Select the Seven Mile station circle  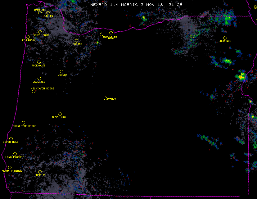pyautogui.click(x=11, y=138)
